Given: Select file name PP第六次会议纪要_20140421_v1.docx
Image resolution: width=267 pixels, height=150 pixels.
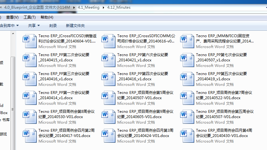Looking at the screenshot, I should pos(143,57).
